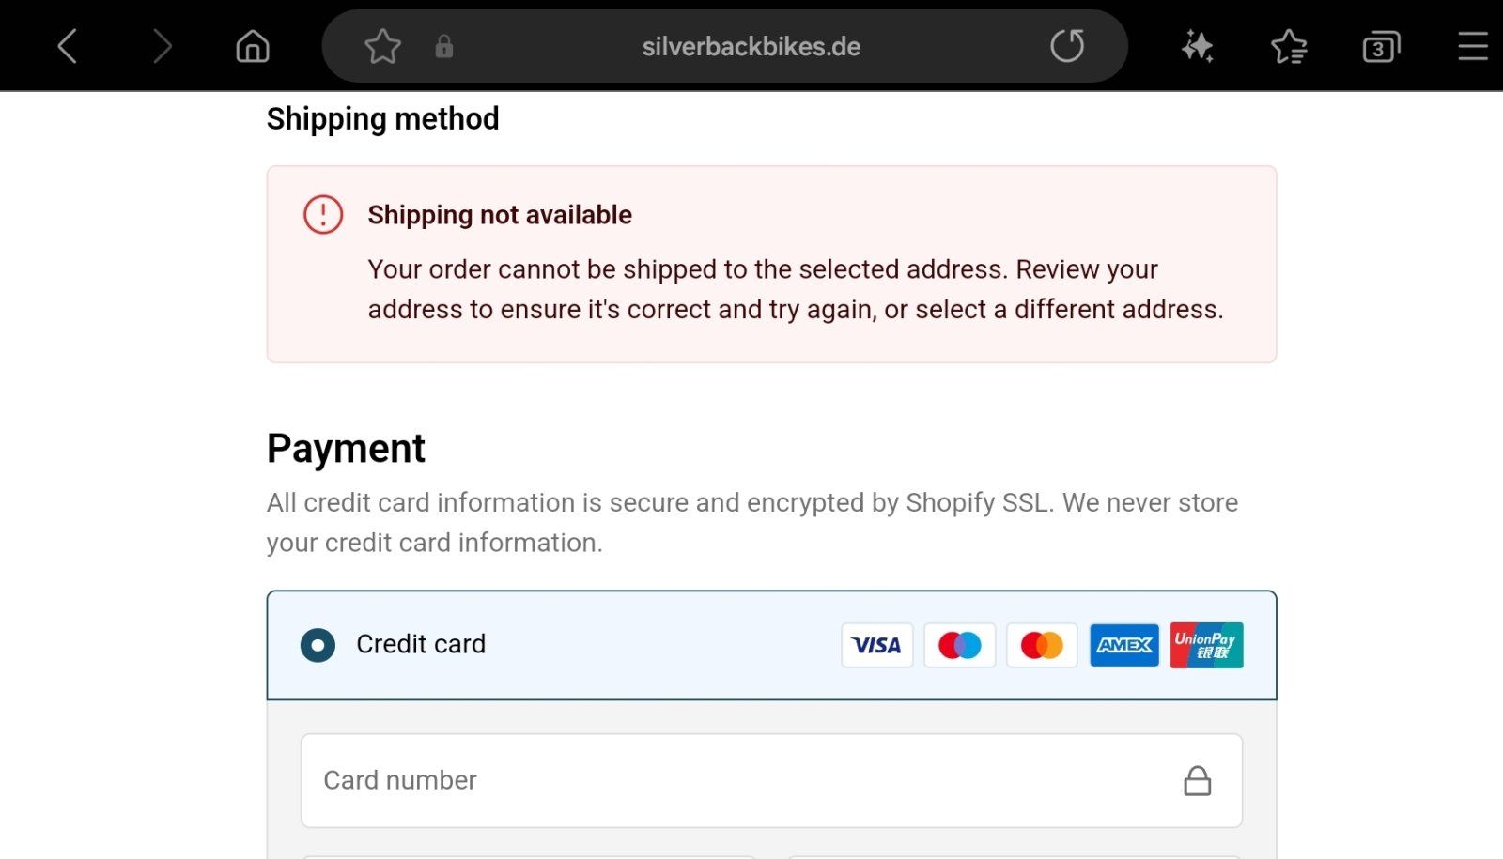This screenshot has width=1503, height=859.
Task: Click the UnionPay card logo
Action: click(1206, 645)
